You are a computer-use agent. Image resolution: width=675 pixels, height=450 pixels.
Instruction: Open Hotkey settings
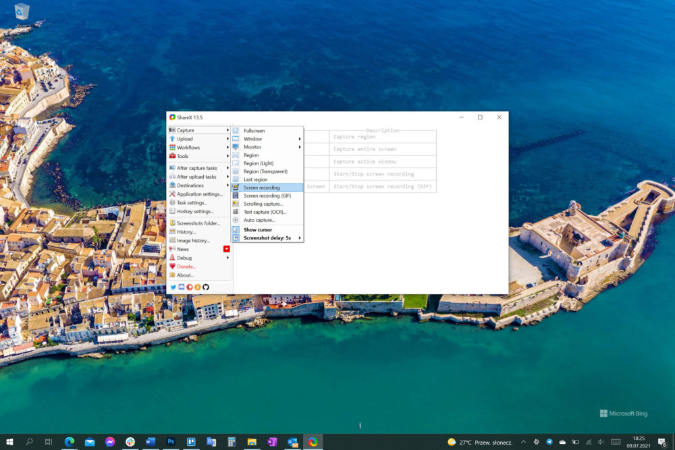199,211
